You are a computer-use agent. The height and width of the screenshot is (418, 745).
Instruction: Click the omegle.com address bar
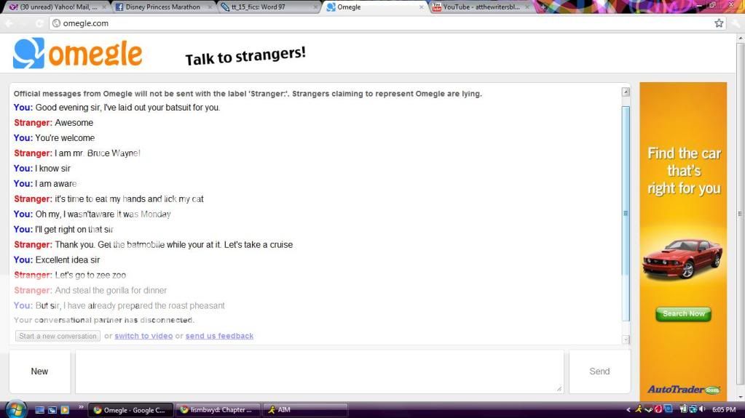[364, 23]
